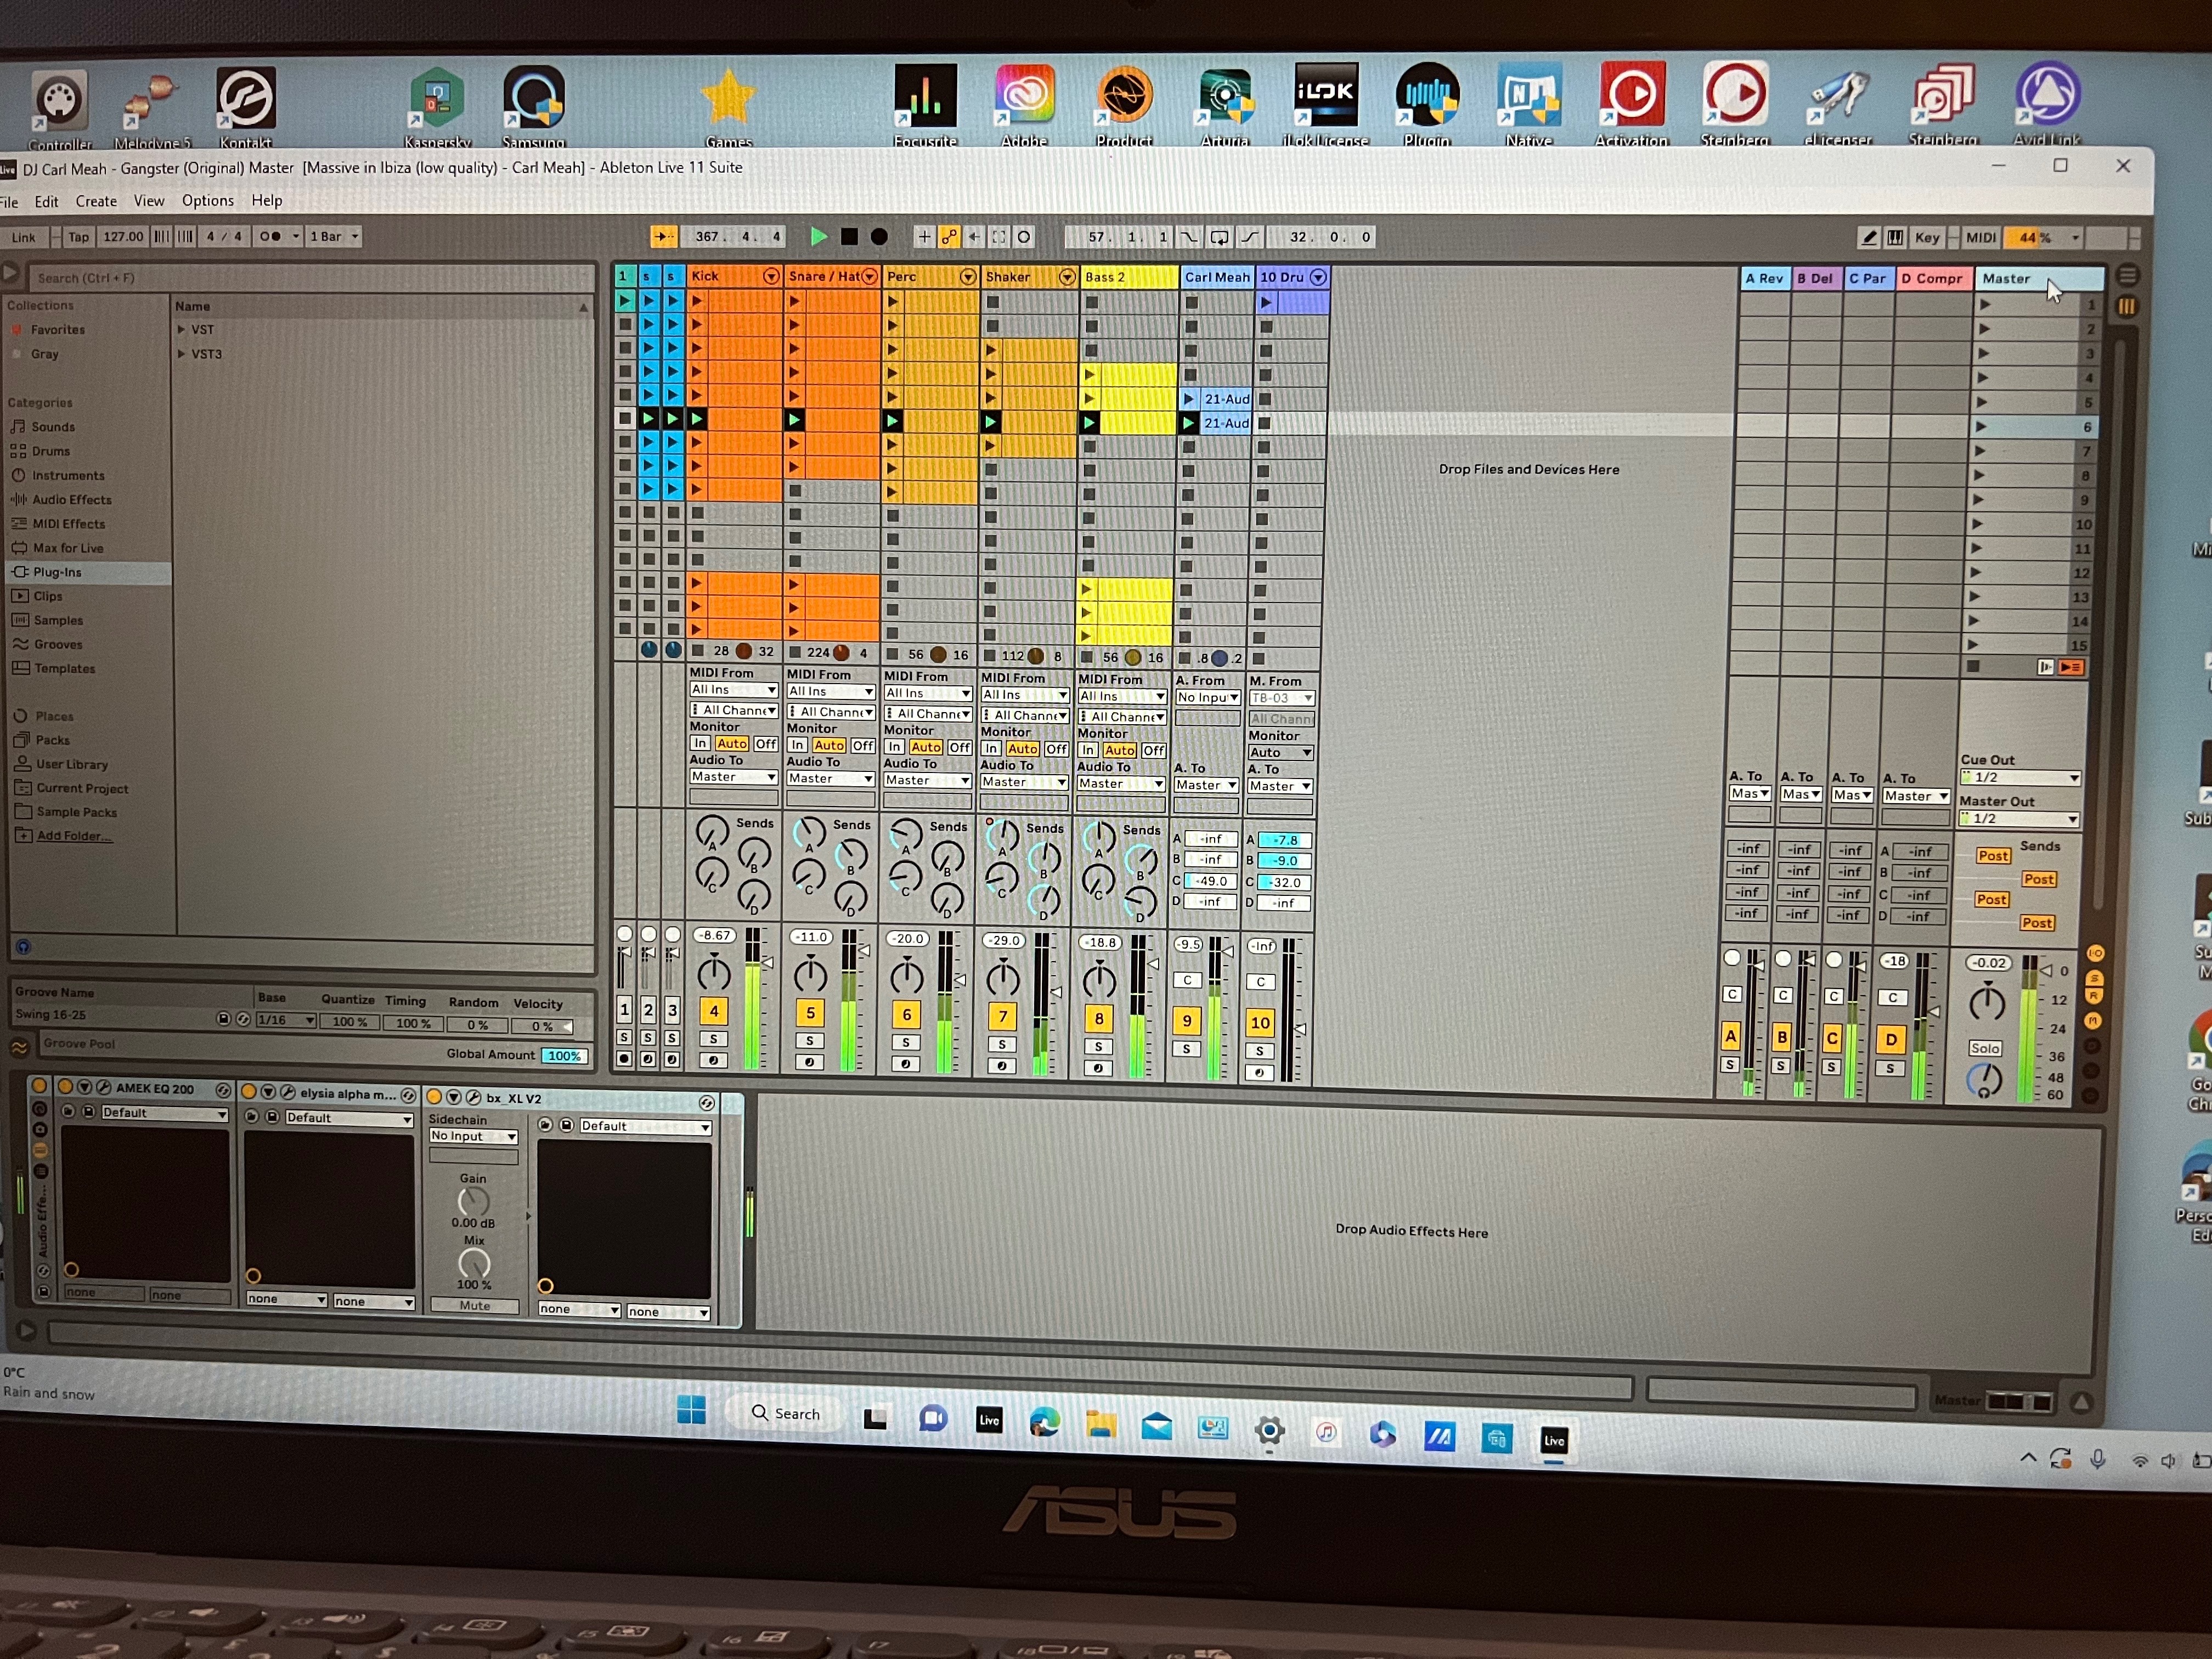Open the View menu
The image size is (2212, 1659).
coord(149,201)
